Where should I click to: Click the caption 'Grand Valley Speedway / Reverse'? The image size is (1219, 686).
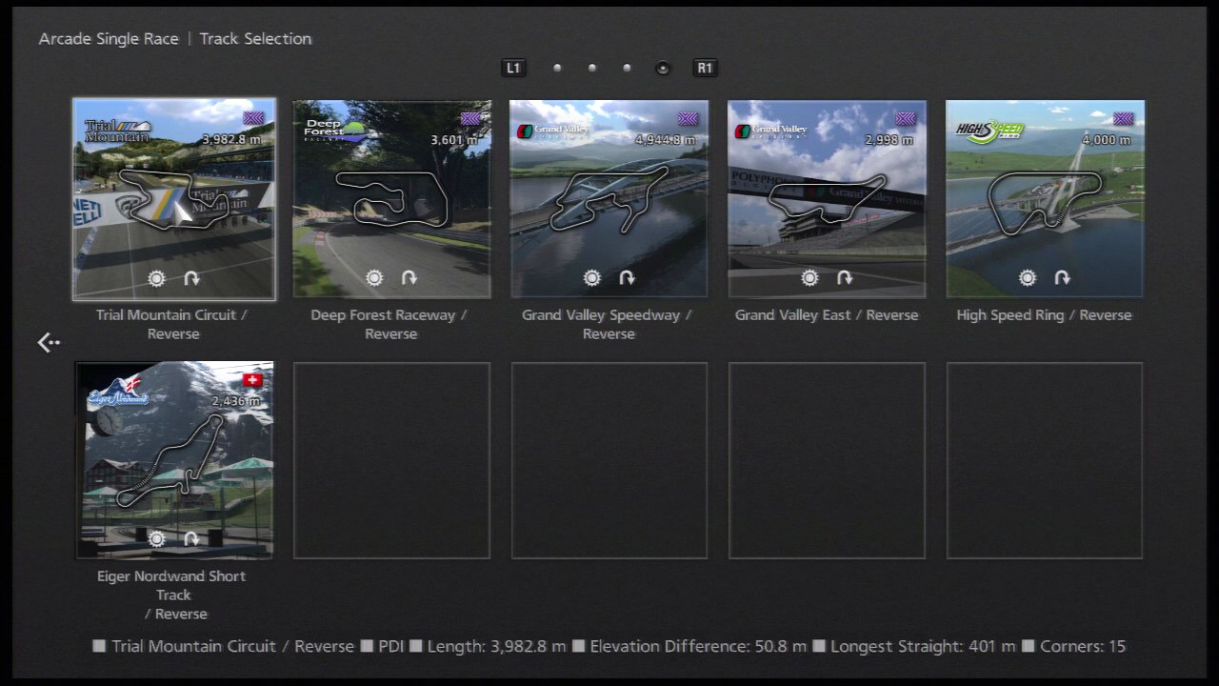(x=608, y=324)
